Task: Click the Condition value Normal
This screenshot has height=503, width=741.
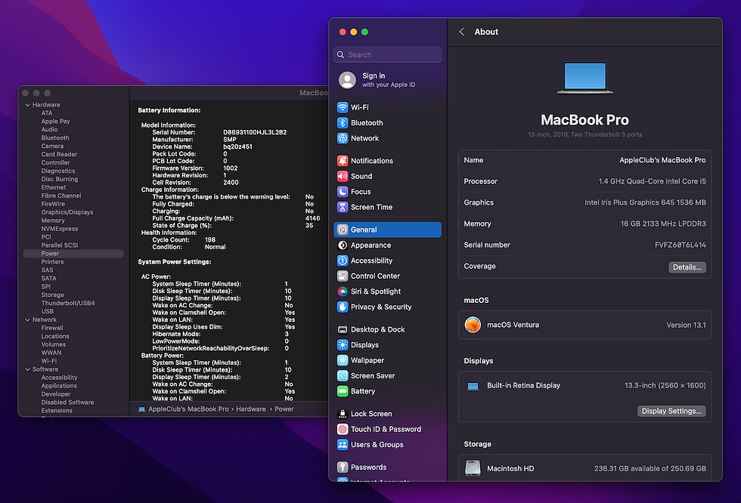Action: pos(215,247)
